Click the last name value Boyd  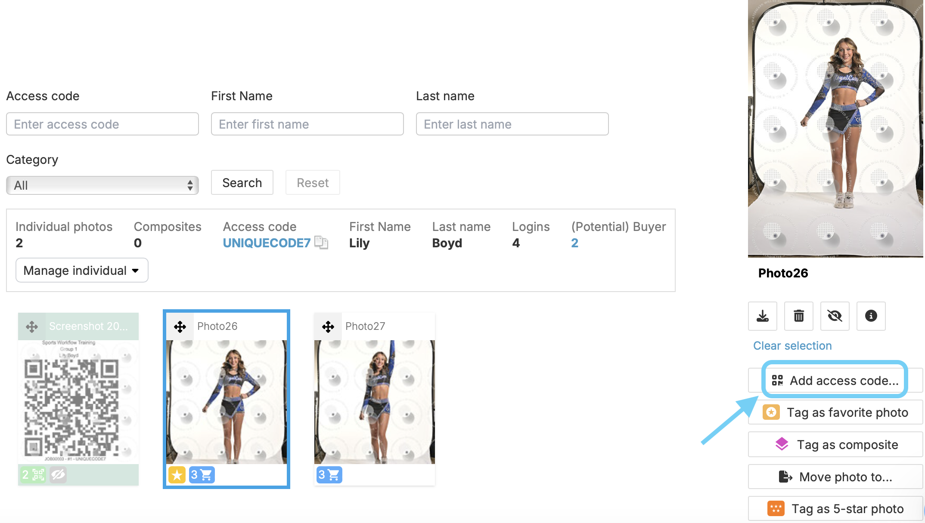tap(447, 243)
